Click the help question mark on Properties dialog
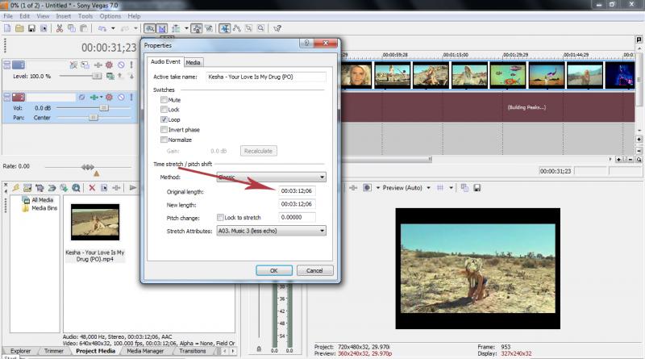The width and height of the screenshot is (645, 359). [x=306, y=44]
